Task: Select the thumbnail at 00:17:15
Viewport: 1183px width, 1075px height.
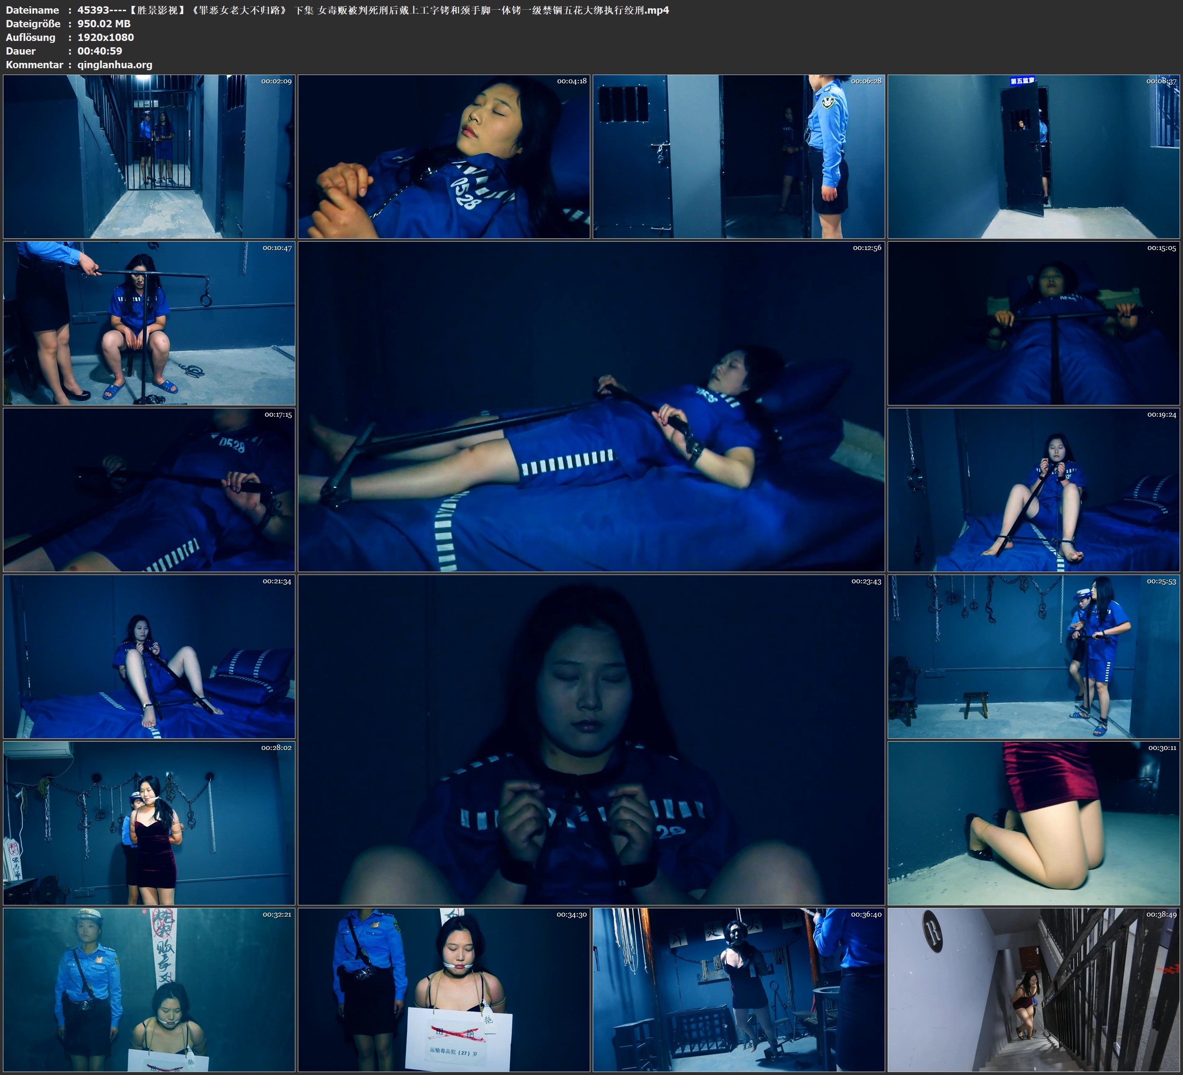Action: [x=149, y=489]
